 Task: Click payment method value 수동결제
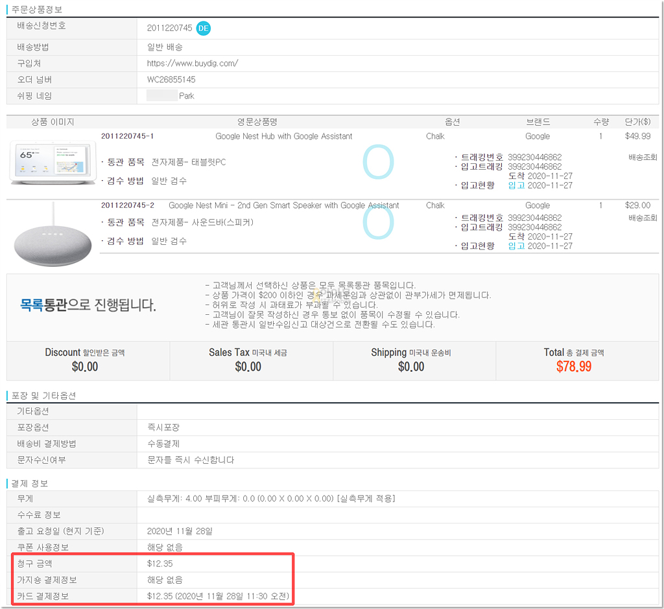coord(163,444)
